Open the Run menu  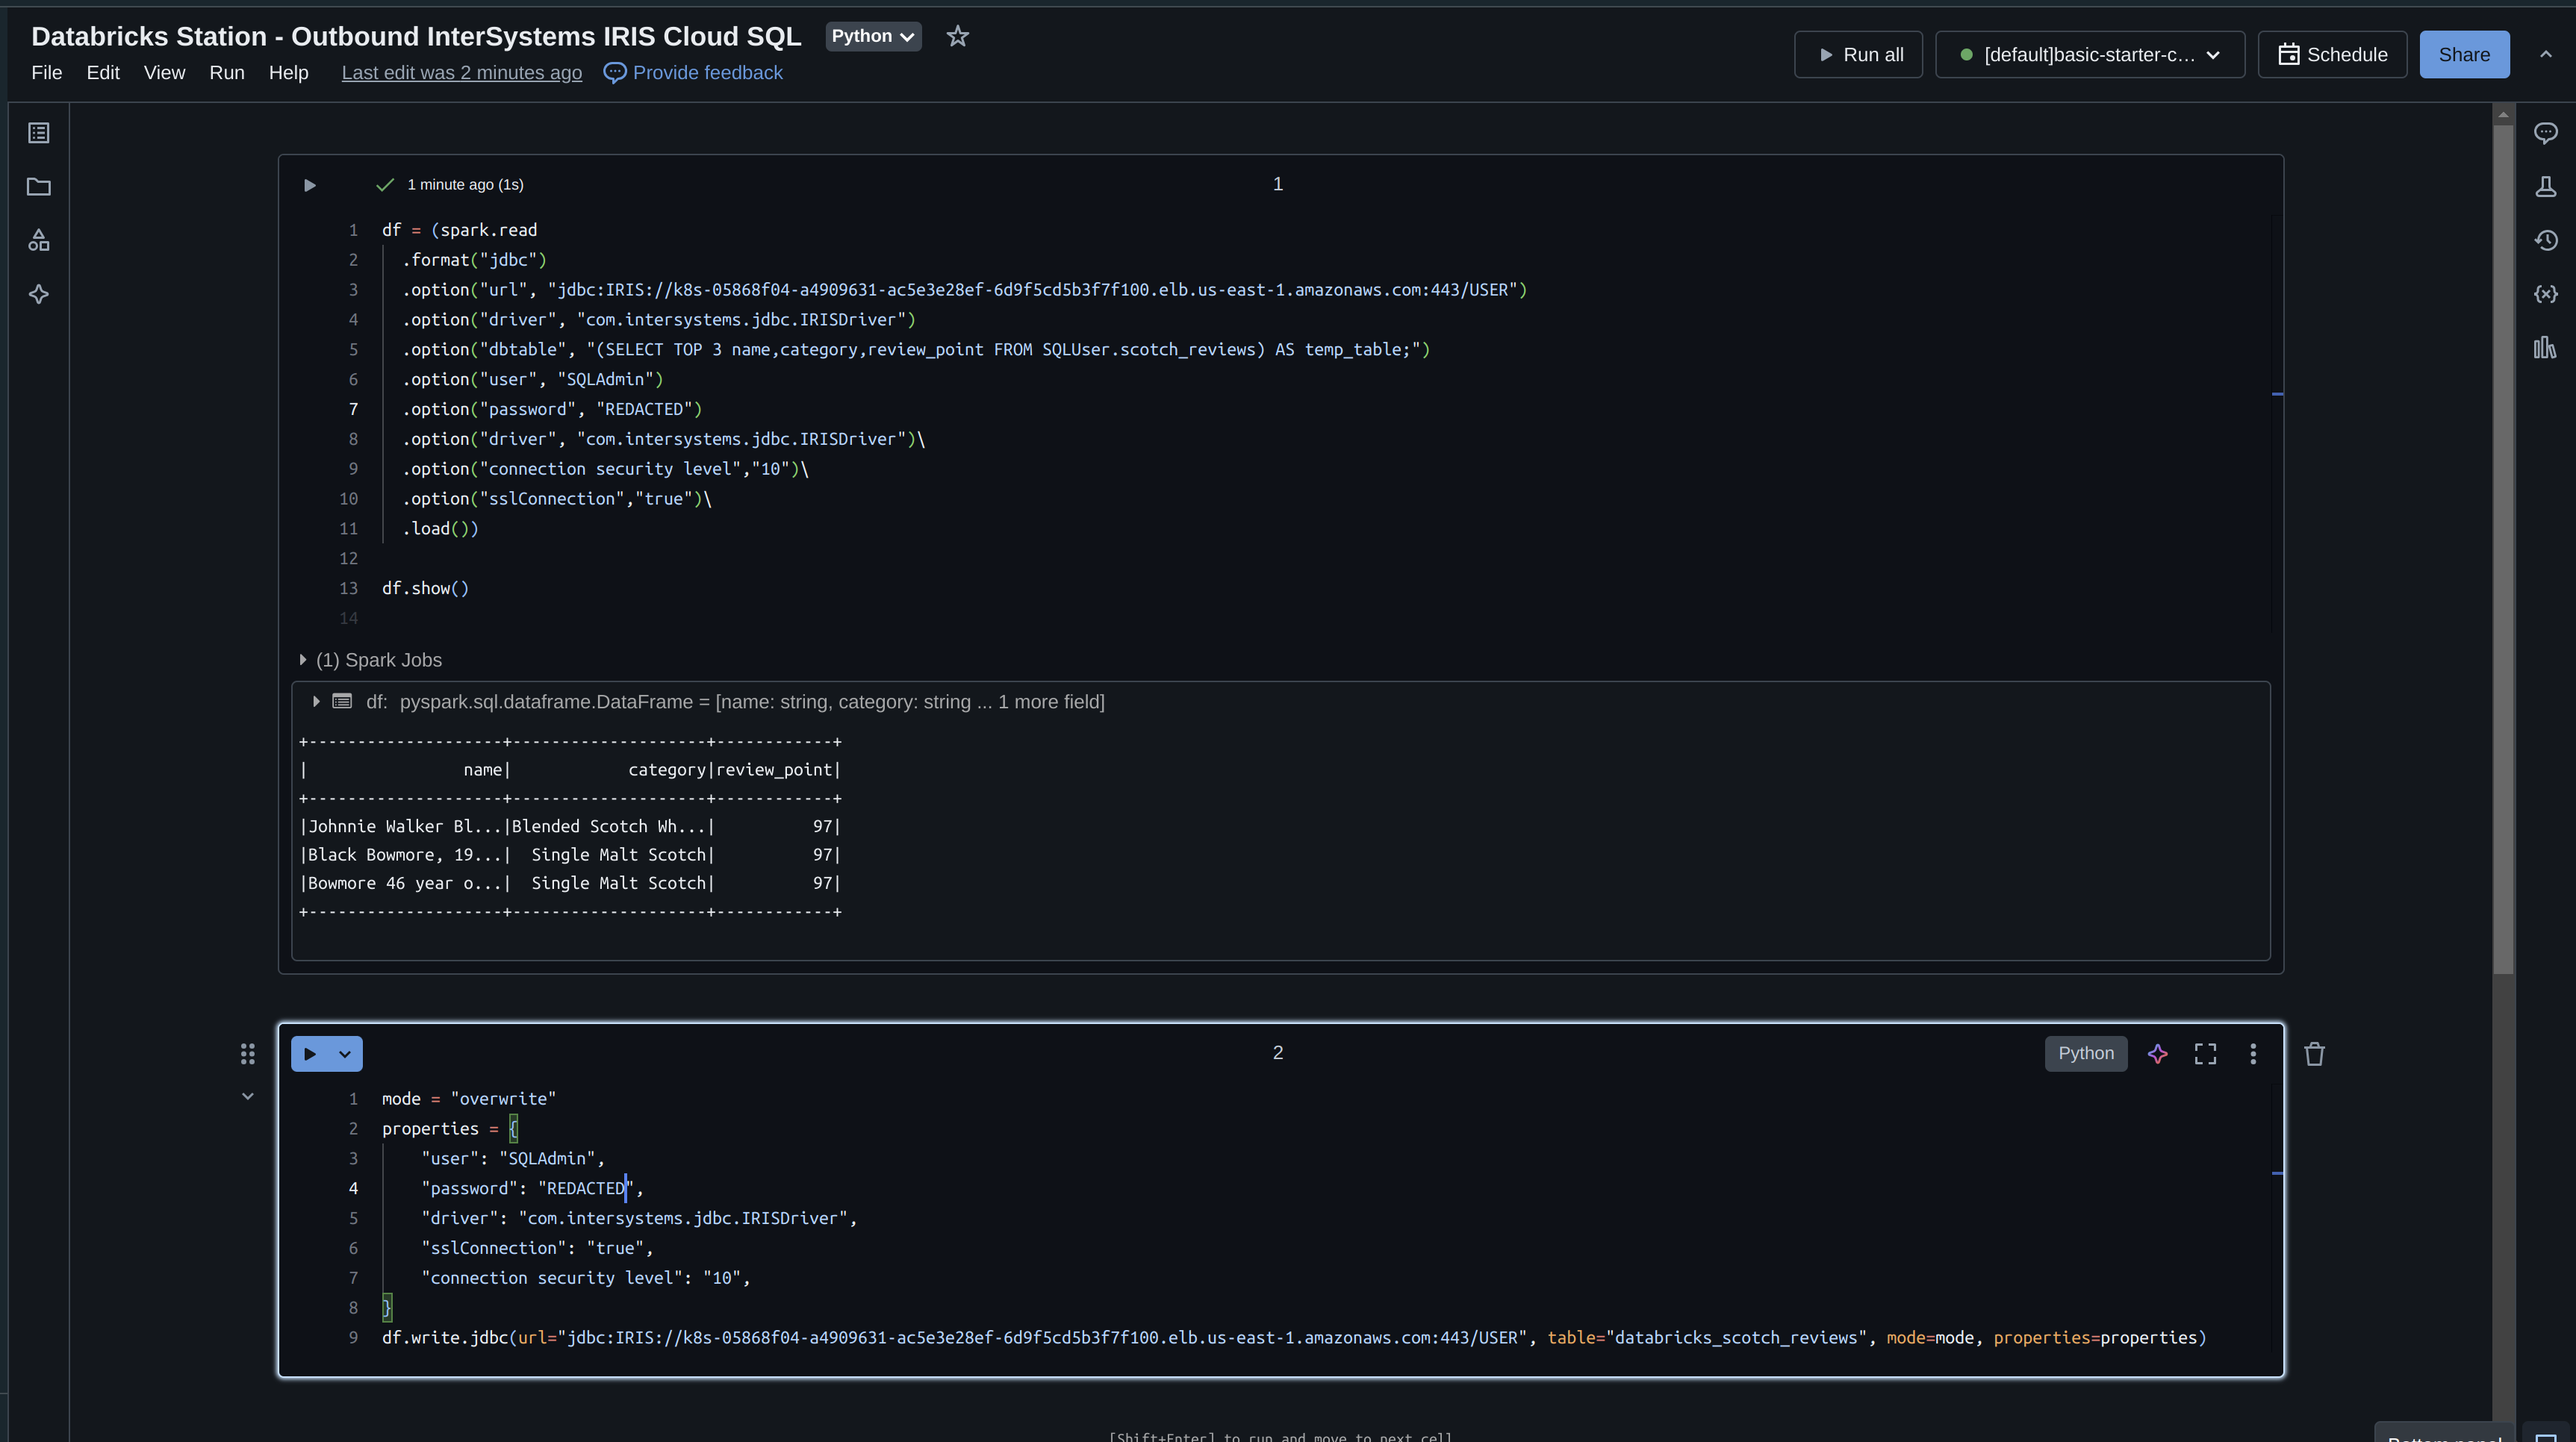226,73
